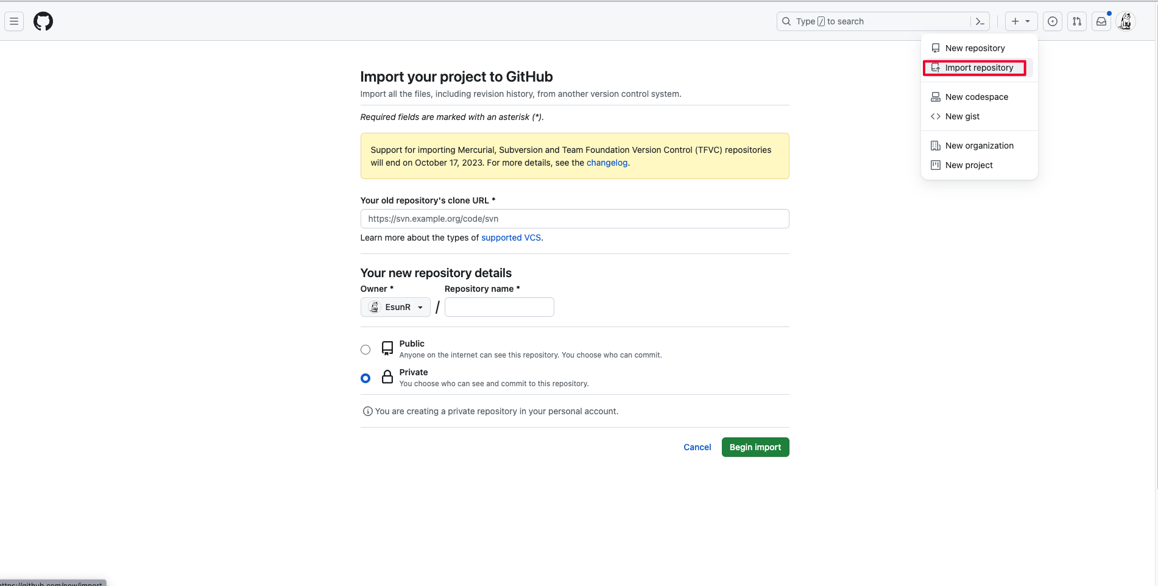Choose New repository from the menu
The width and height of the screenshot is (1158, 586).
point(975,48)
